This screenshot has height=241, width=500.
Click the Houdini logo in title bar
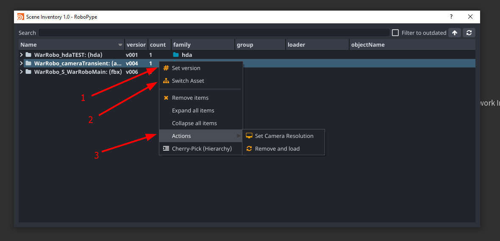tap(20, 17)
